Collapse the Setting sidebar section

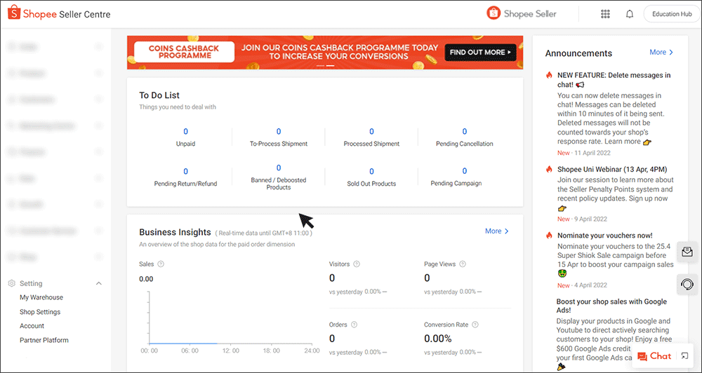100,283
